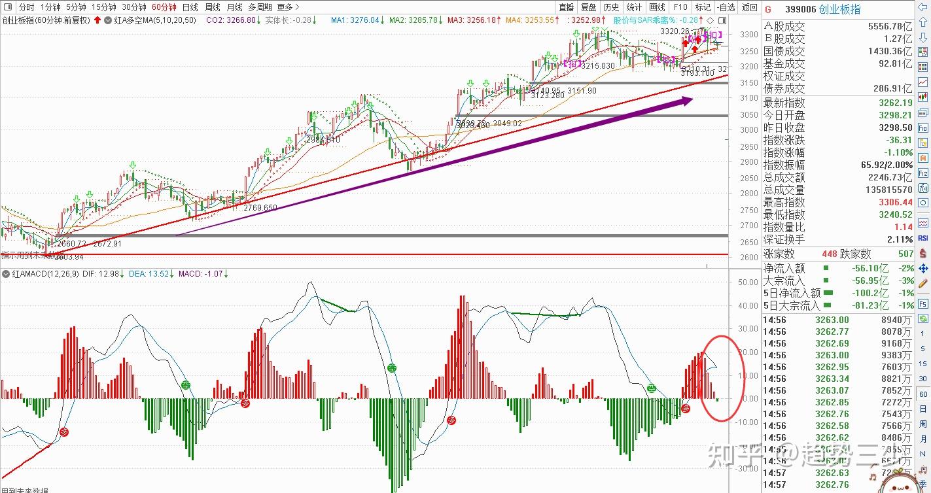Select the 5分钟 period tab
This screenshot has width=931, height=493.
[76, 7]
